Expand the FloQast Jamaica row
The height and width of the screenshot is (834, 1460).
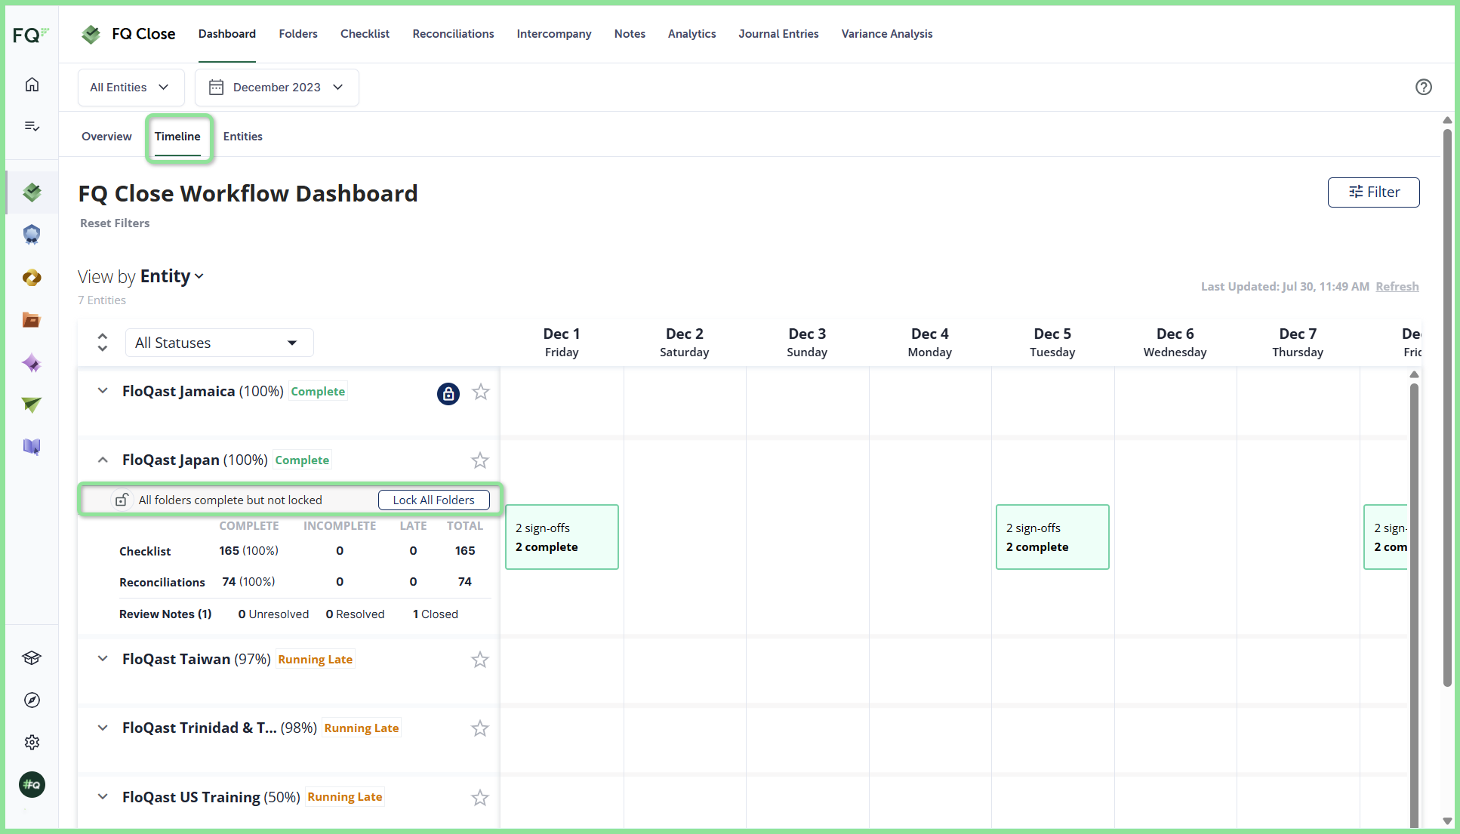tap(103, 391)
